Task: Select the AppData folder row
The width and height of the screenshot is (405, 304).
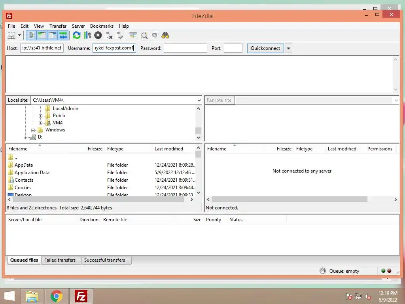Action: click(101, 165)
